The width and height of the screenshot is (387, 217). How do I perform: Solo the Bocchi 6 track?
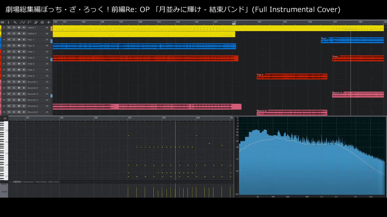click(x=14, y=112)
